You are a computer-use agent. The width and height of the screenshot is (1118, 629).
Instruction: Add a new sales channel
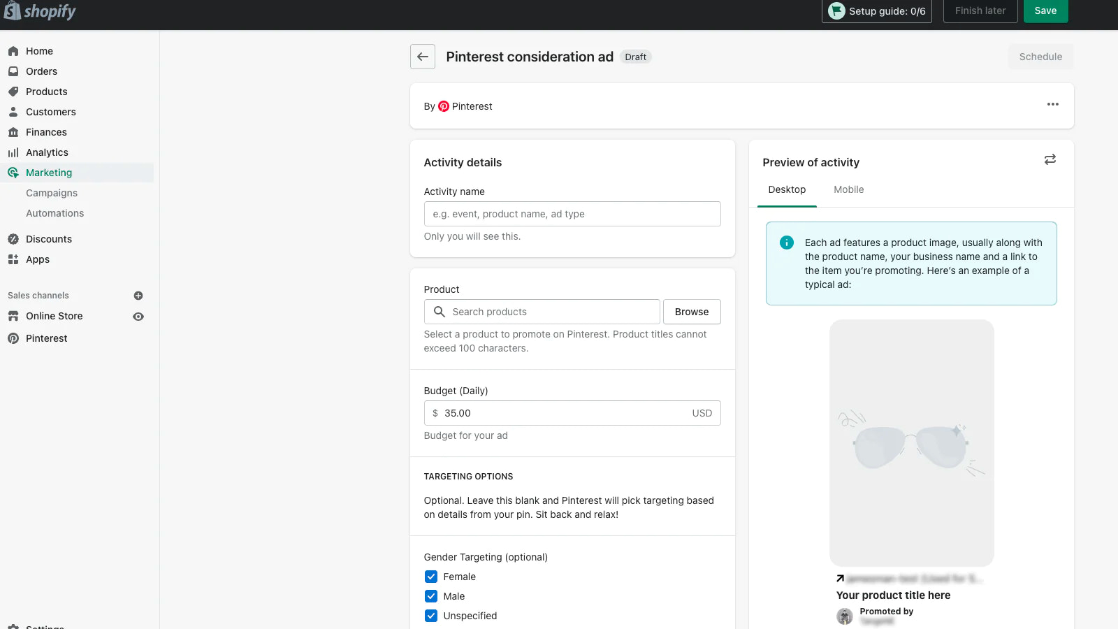[x=138, y=295]
